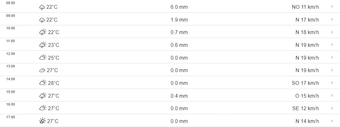Image resolution: width=340 pixels, height=127 pixels.
Task: Expand the 10:00 row chevron
Action: click(x=332, y=32)
